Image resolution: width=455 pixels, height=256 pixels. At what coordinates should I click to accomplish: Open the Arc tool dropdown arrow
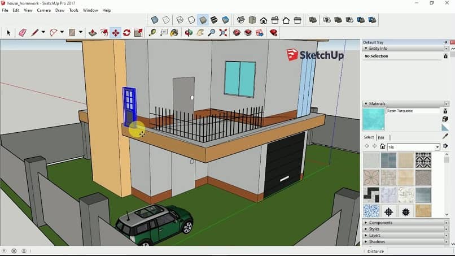pos(62,32)
